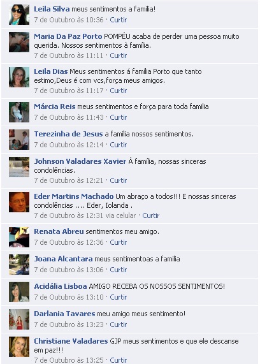Open Joana Alcantara's profile name
Viewport: 260px width, 364px height.
63,259
